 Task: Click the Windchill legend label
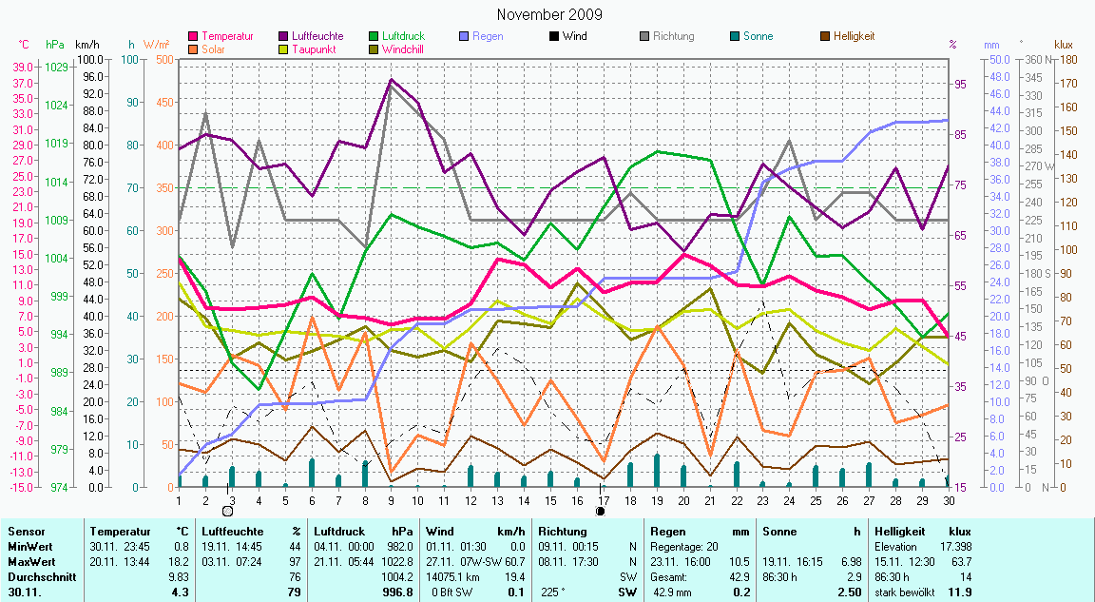(405, 49)
